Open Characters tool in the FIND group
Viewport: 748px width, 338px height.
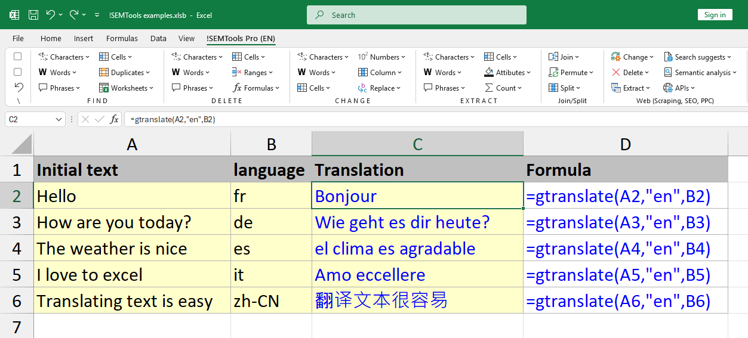(x=63, y=57)
